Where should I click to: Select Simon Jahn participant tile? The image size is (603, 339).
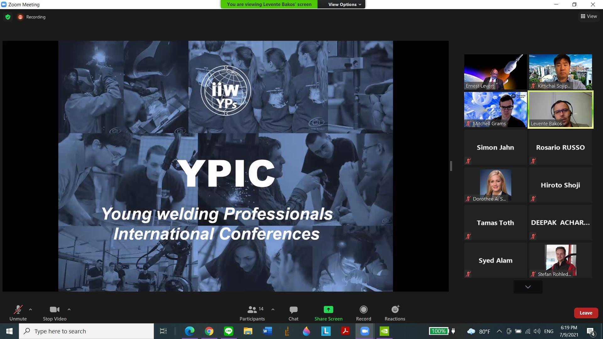495,147
